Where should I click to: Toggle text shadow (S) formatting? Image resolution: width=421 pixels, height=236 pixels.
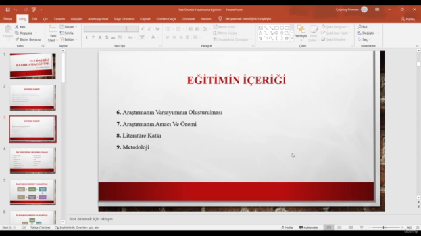107,37
